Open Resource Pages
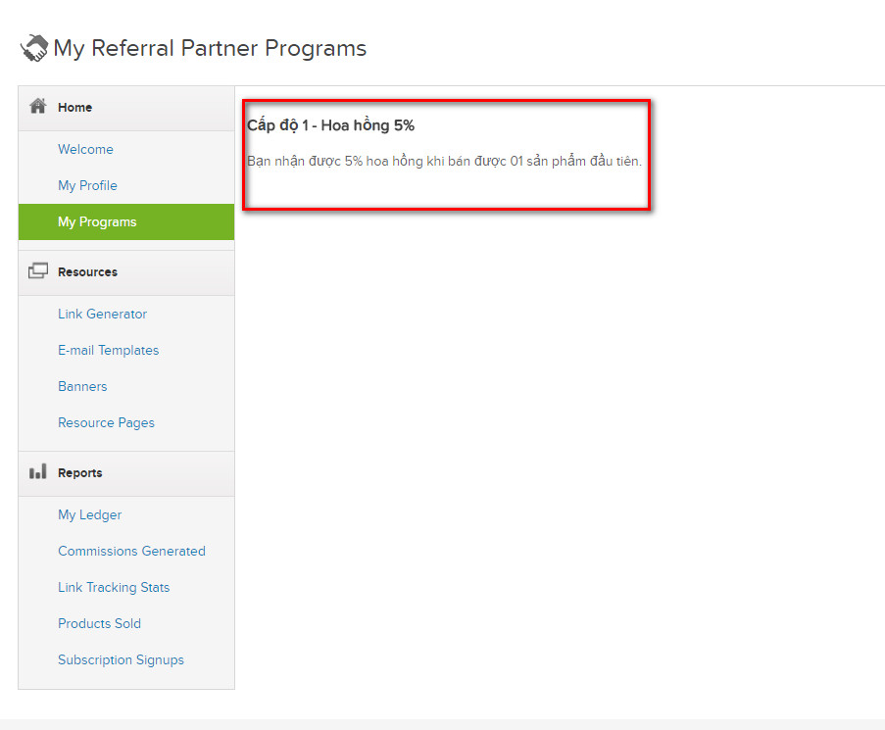Screen dimensions: 885x730 (x=106, y=422)
